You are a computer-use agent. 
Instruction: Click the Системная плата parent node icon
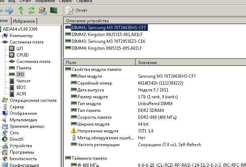point(5,42)
